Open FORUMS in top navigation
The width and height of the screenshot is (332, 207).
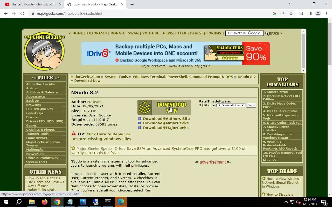214,33
